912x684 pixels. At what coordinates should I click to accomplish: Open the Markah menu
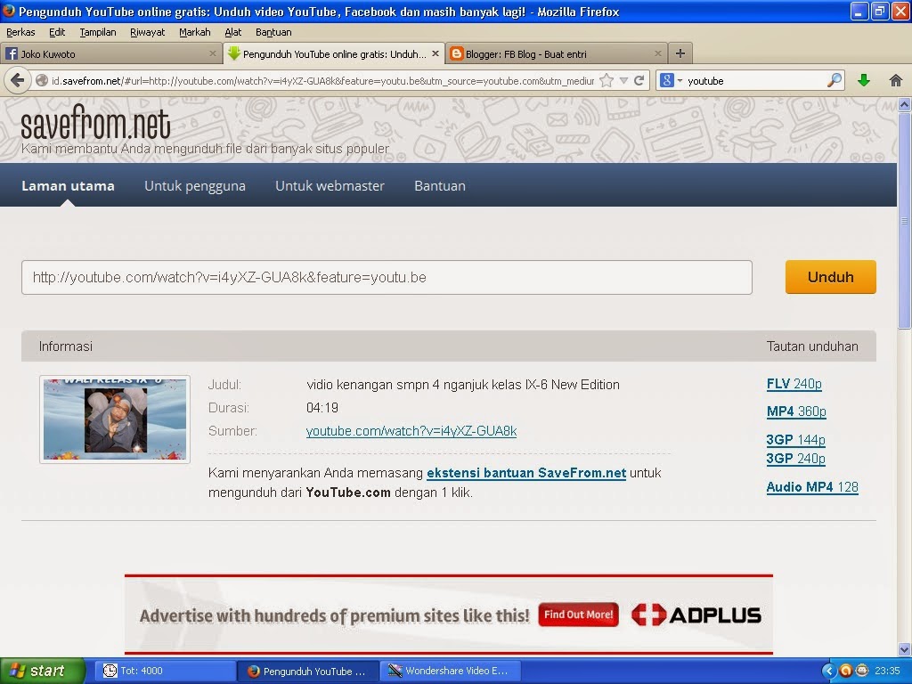pyautogui.click(x=194, y=32)
